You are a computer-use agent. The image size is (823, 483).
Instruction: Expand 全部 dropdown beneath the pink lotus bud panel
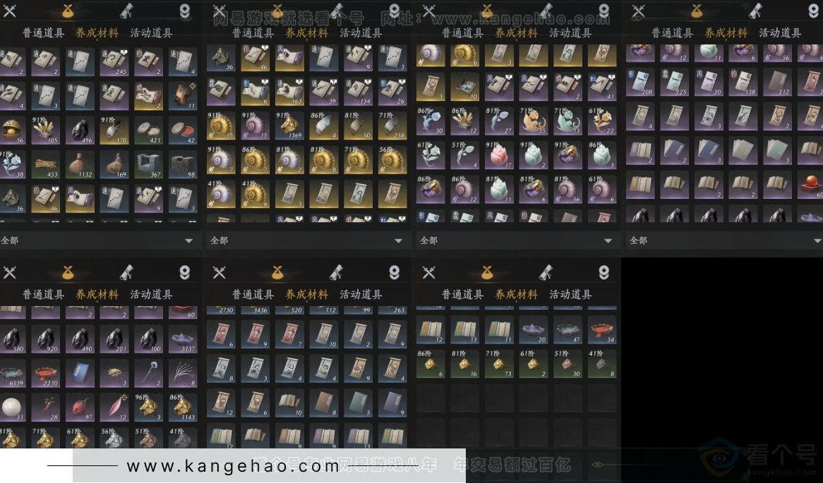[x=517, y=240]
